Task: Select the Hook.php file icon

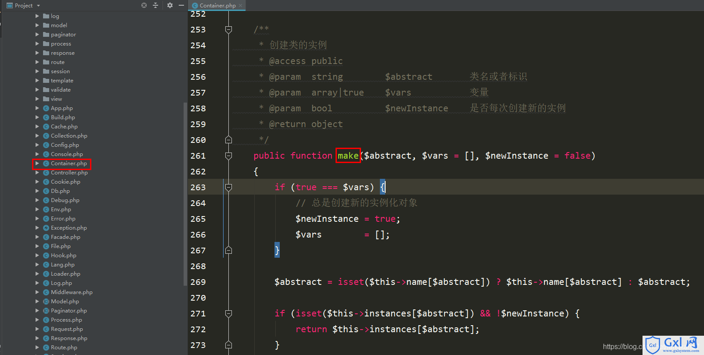Action: coord(46,256)
